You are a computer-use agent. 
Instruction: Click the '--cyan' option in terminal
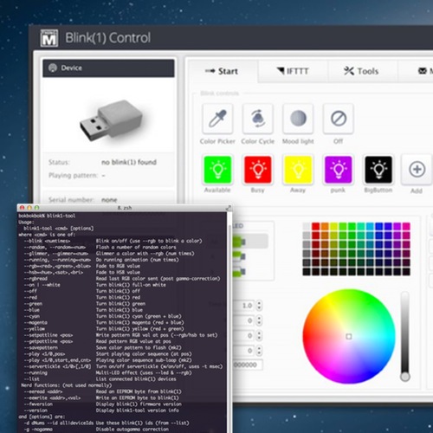(x=32, y=316)
